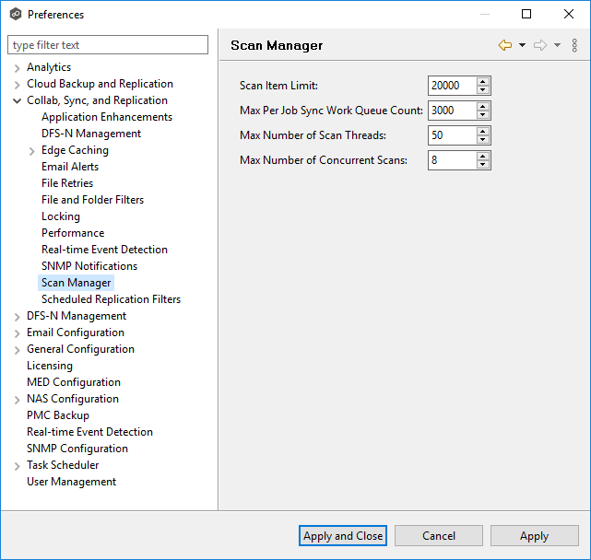The height and width of the screenshot is (560, 591).
Task: Expand the Edge Caching node
Action: click(32, 150)
